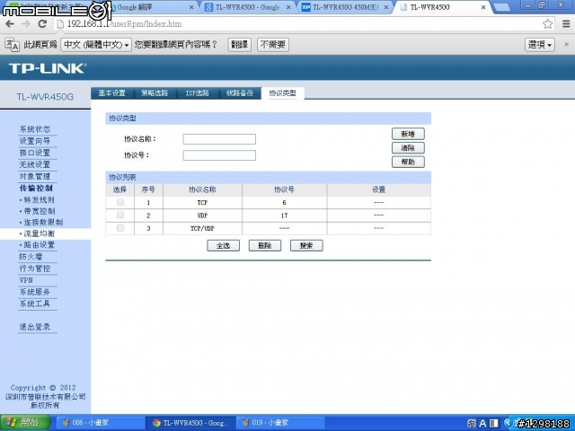Expand VPN sidebar section
This screenshot has width=575, height=431.
coord(26,280)
